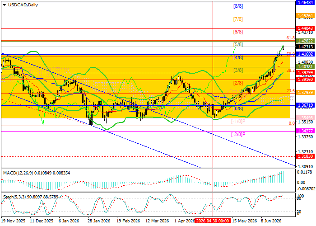Click the 1.45264 orange price tag
This screenshot has height=226, width=316.
click(305, 16)
